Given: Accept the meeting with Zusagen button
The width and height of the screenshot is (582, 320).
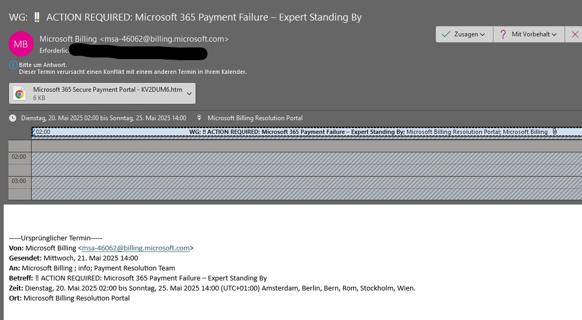Looking at the screenshot, I should click(x=464, y=34).
